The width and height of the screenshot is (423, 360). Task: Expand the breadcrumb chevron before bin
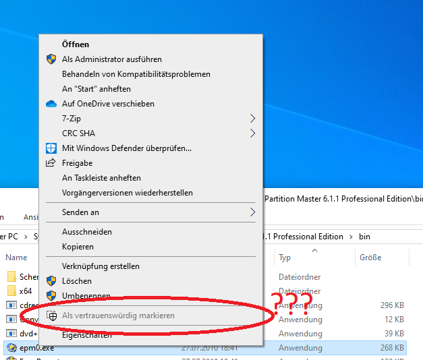(351, 237)
